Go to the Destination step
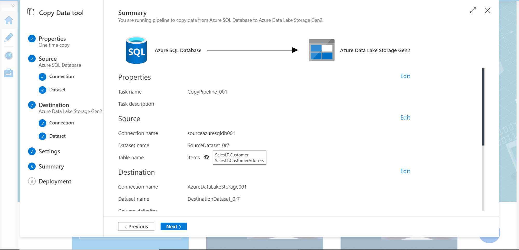The height and width of the screenshot is (250, 519). [54, 105]
